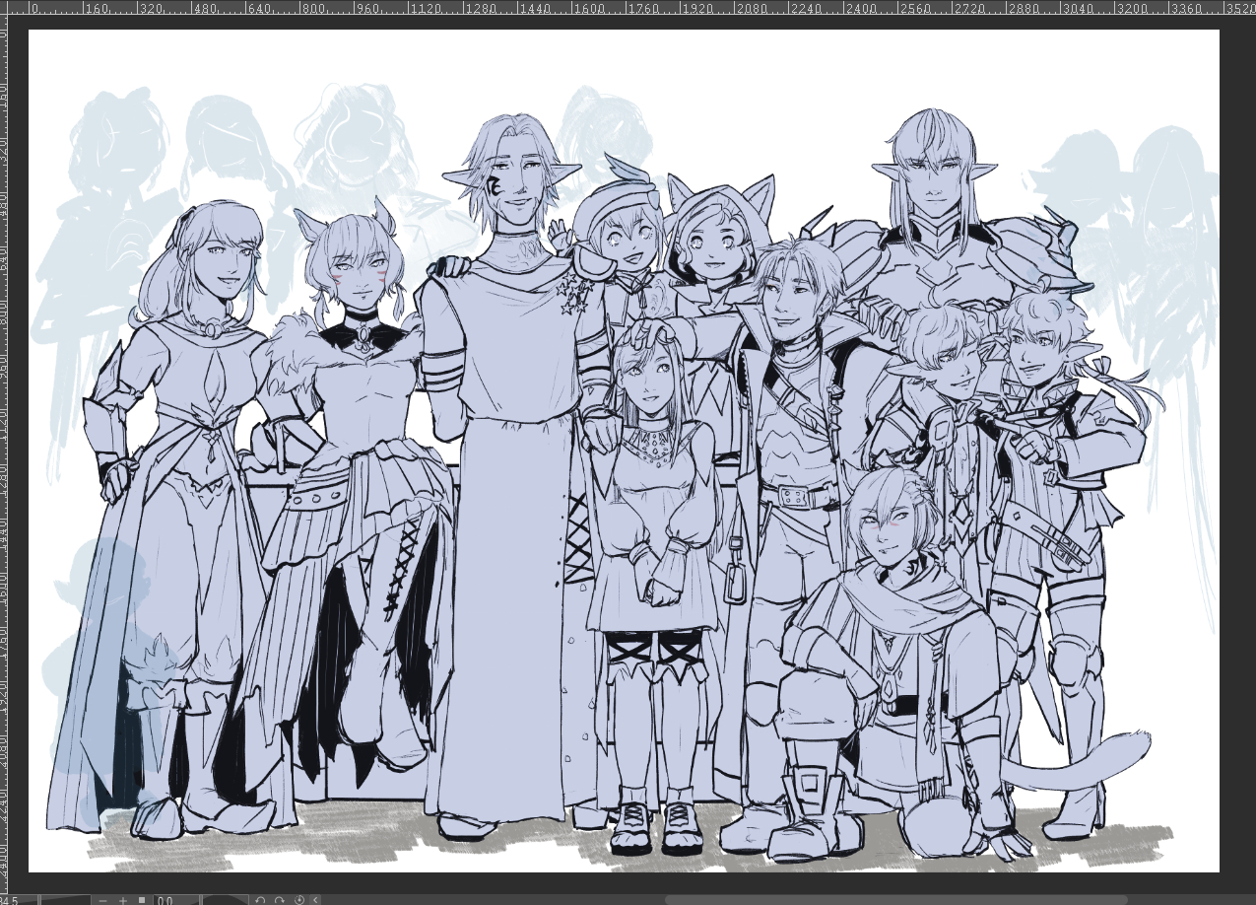Click the zoom out minus button

(x=102, y=899)
